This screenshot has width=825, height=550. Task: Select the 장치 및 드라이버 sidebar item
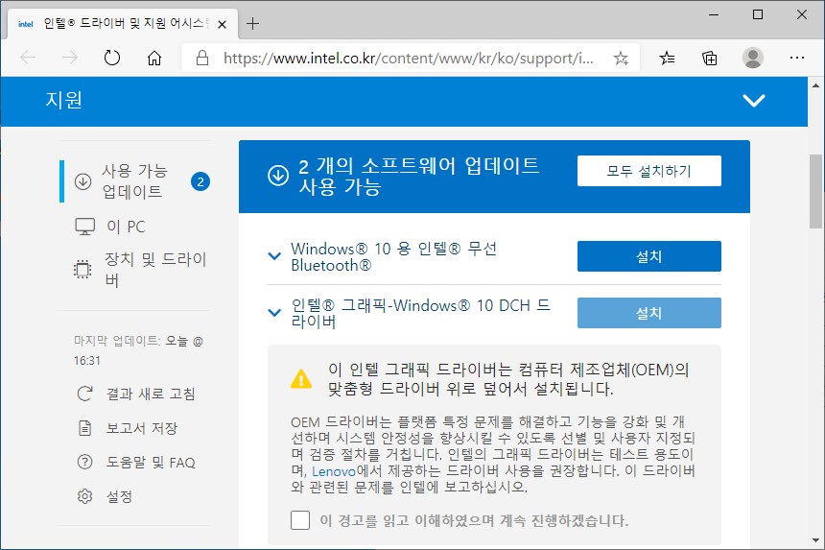[x=141, y=270]
